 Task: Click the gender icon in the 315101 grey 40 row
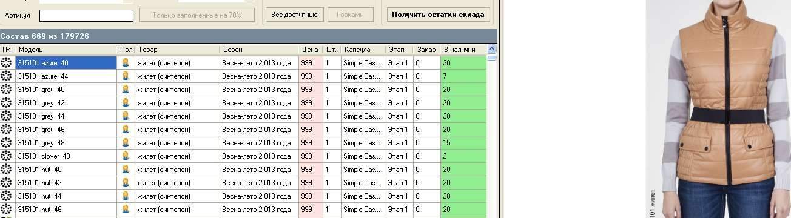pyautogui.click(x=126, y=89)
